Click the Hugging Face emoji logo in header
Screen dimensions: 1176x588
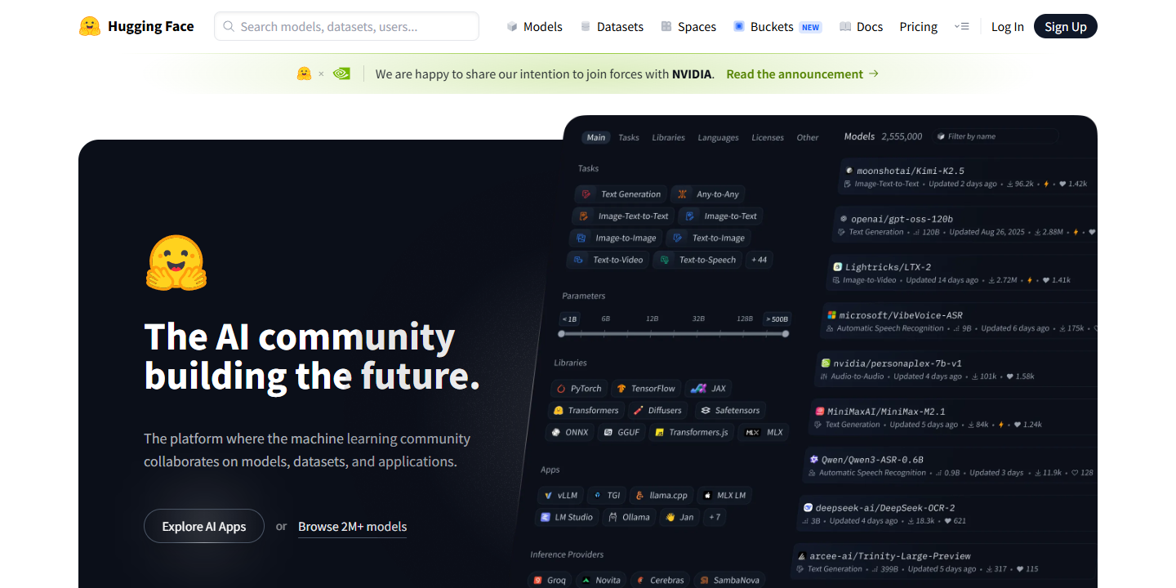(90, 26)
